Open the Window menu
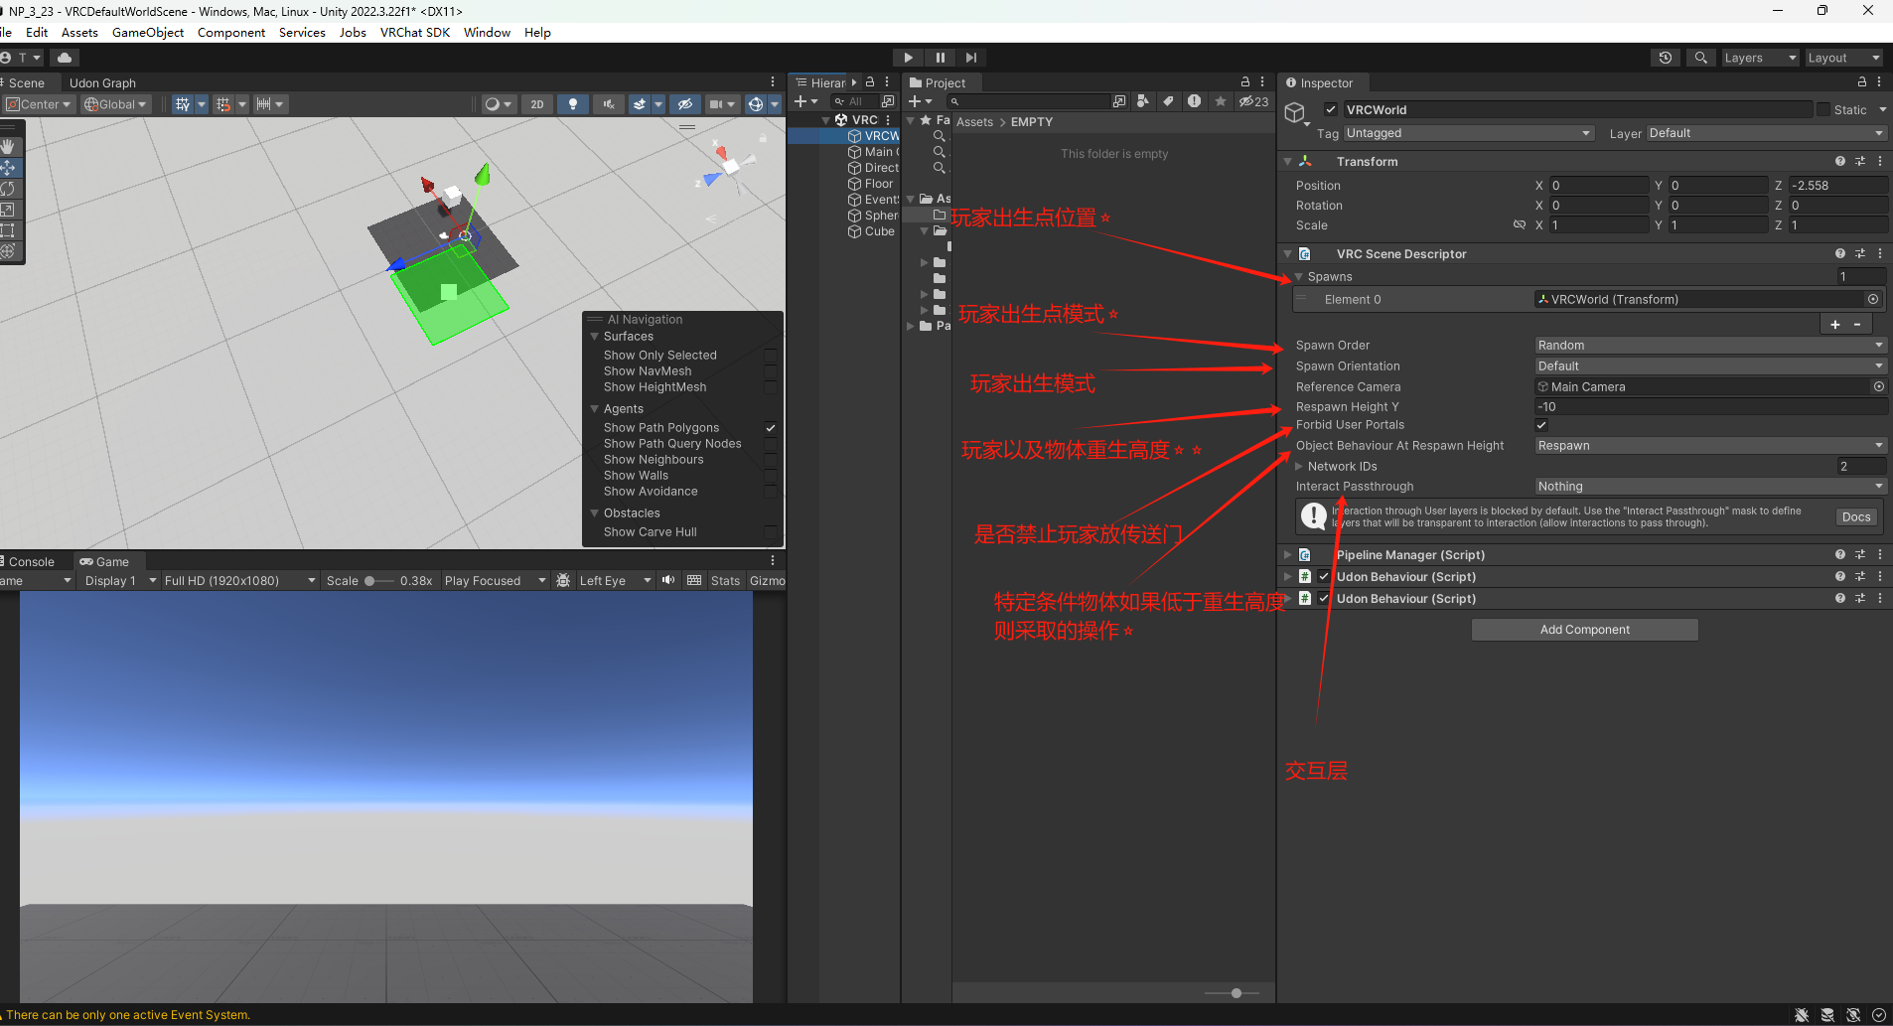 click(487, 32)
